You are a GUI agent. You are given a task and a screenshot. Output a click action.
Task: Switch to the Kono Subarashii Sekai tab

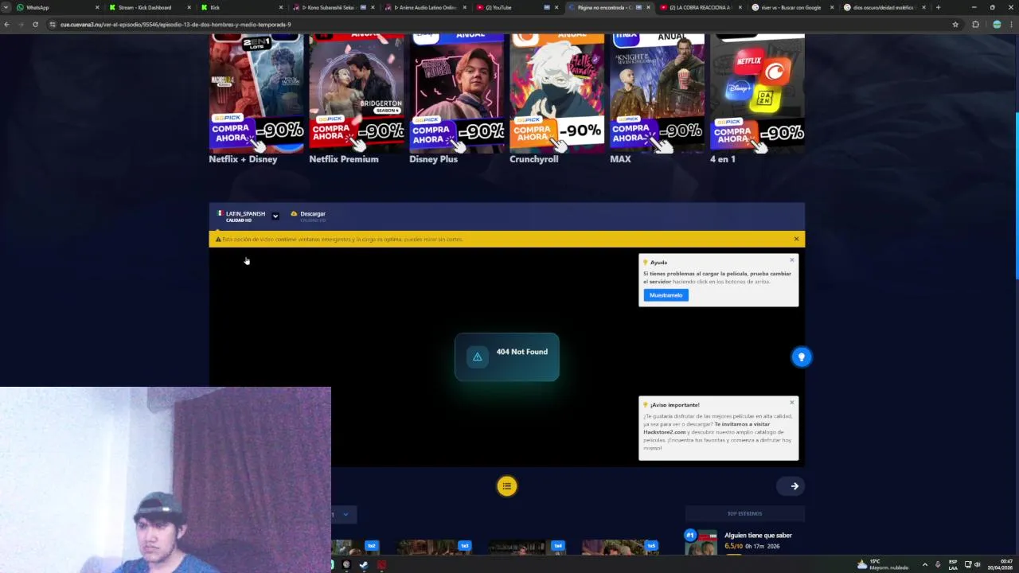333,7
